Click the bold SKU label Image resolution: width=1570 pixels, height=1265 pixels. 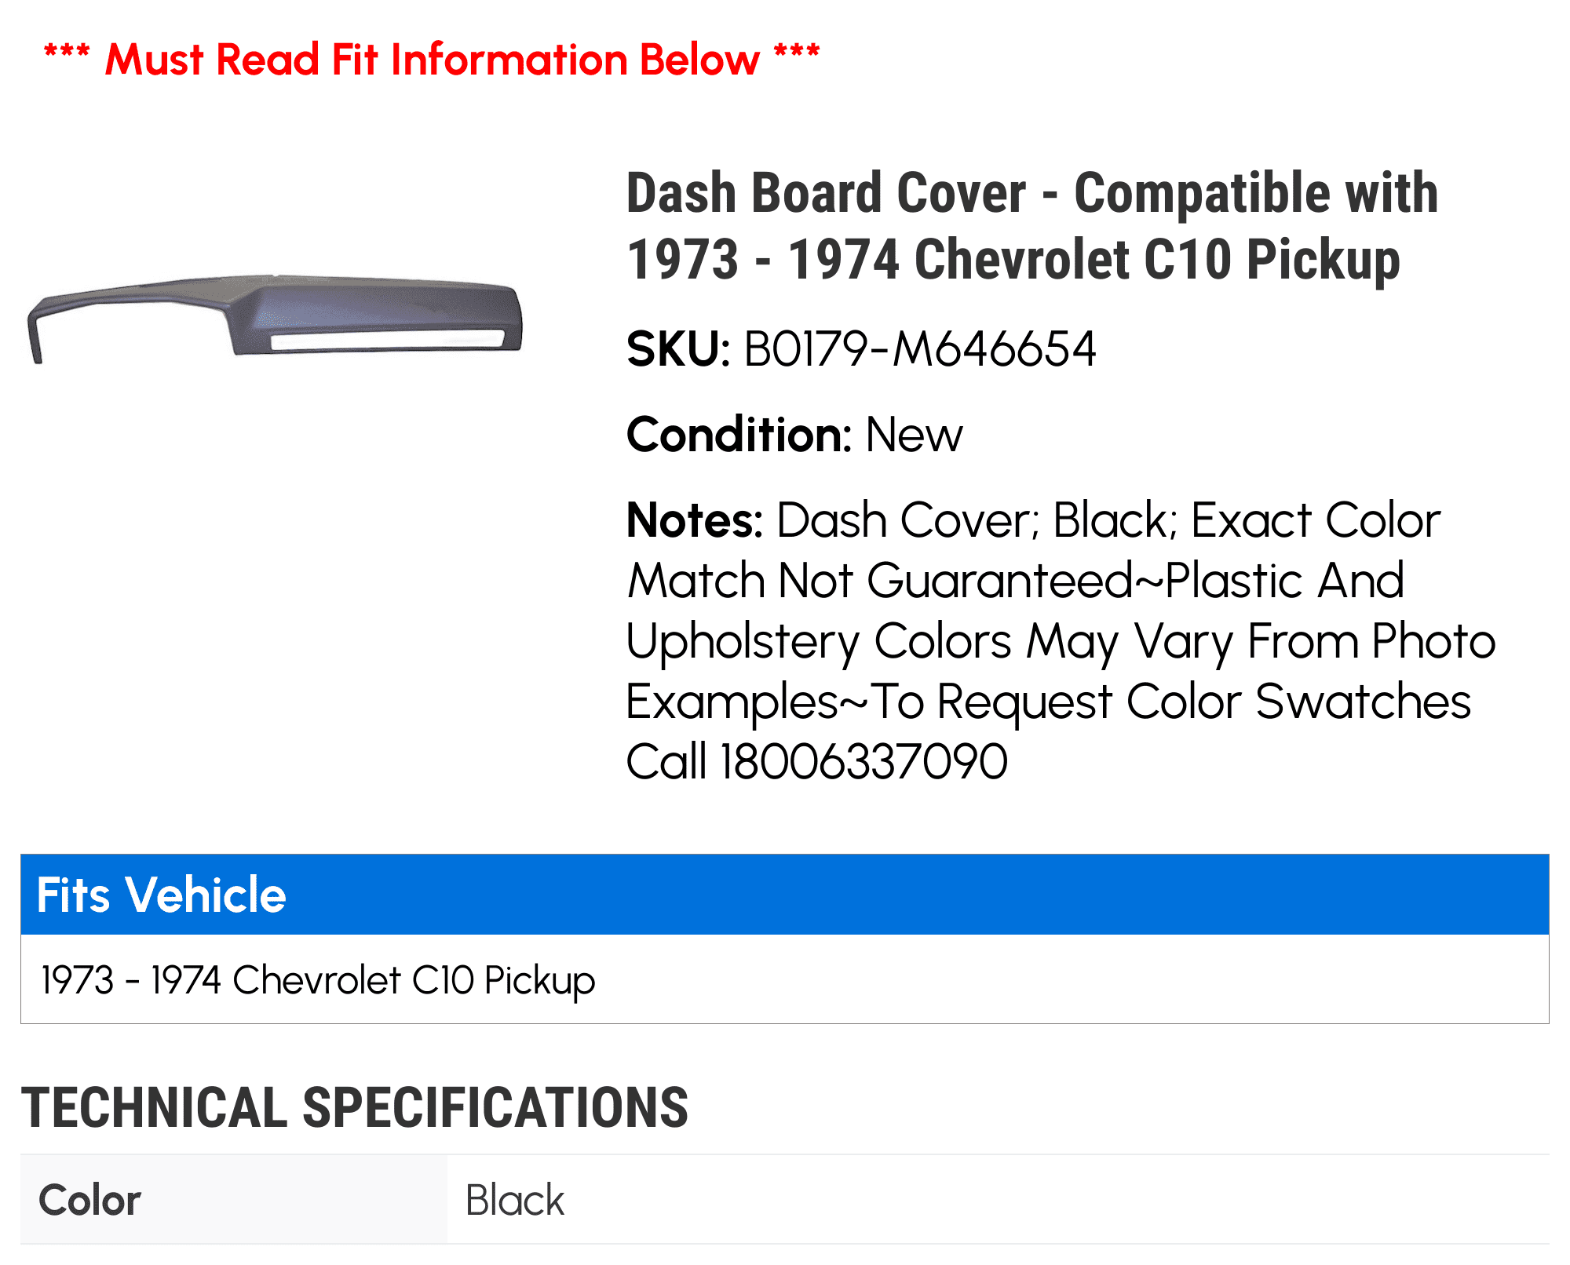(x=677, y=349)
